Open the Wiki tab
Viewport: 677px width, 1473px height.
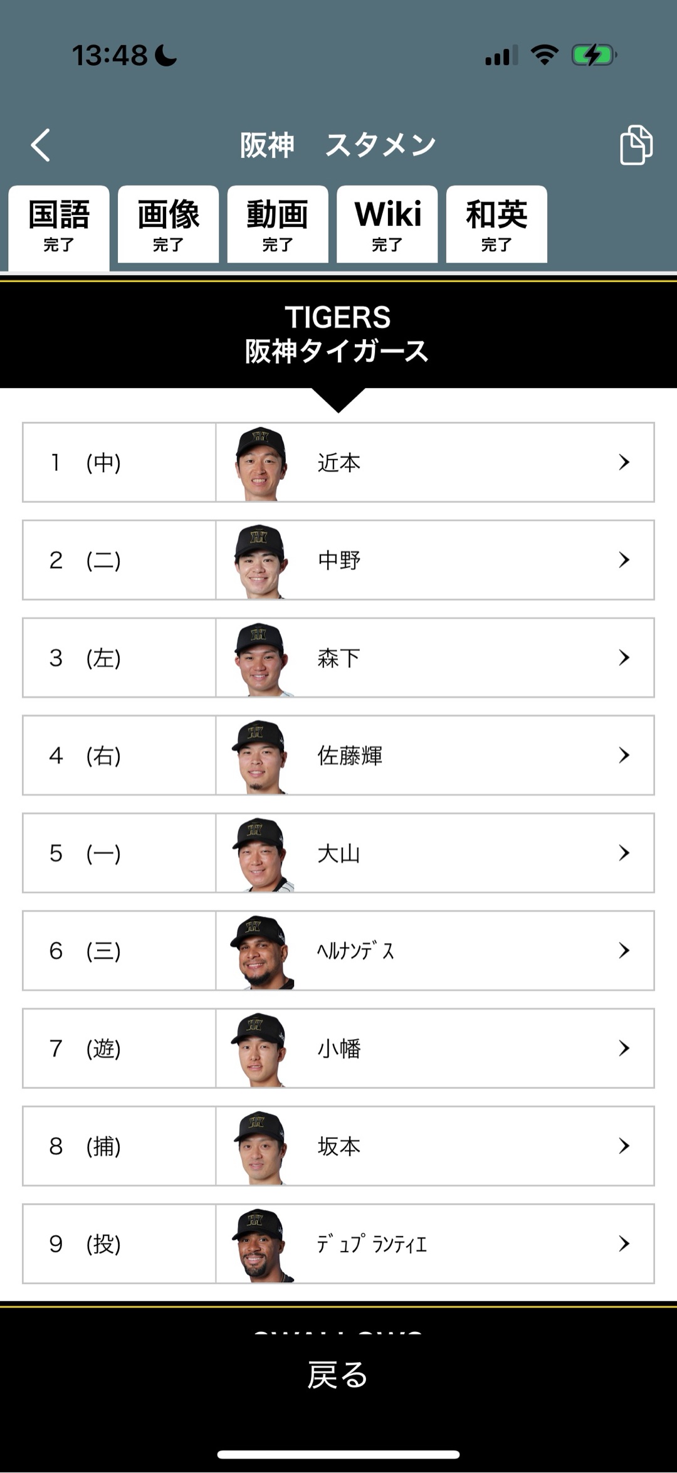pyautogui.click(x=387, y=224)
